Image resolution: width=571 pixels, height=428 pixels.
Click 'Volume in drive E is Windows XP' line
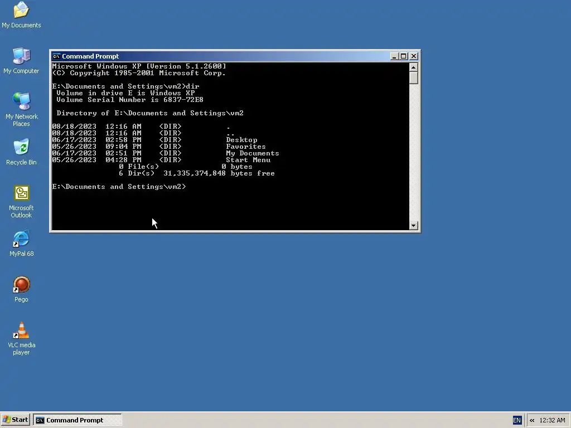(x=125, y=93)
